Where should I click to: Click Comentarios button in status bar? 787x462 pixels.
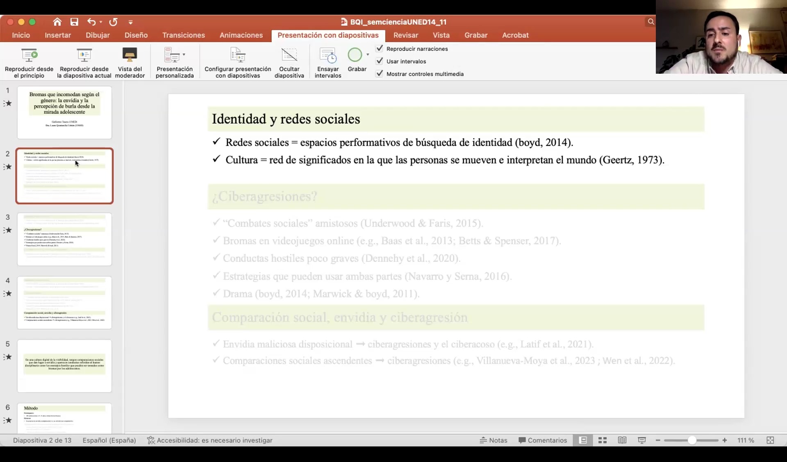tap(543, 440)
